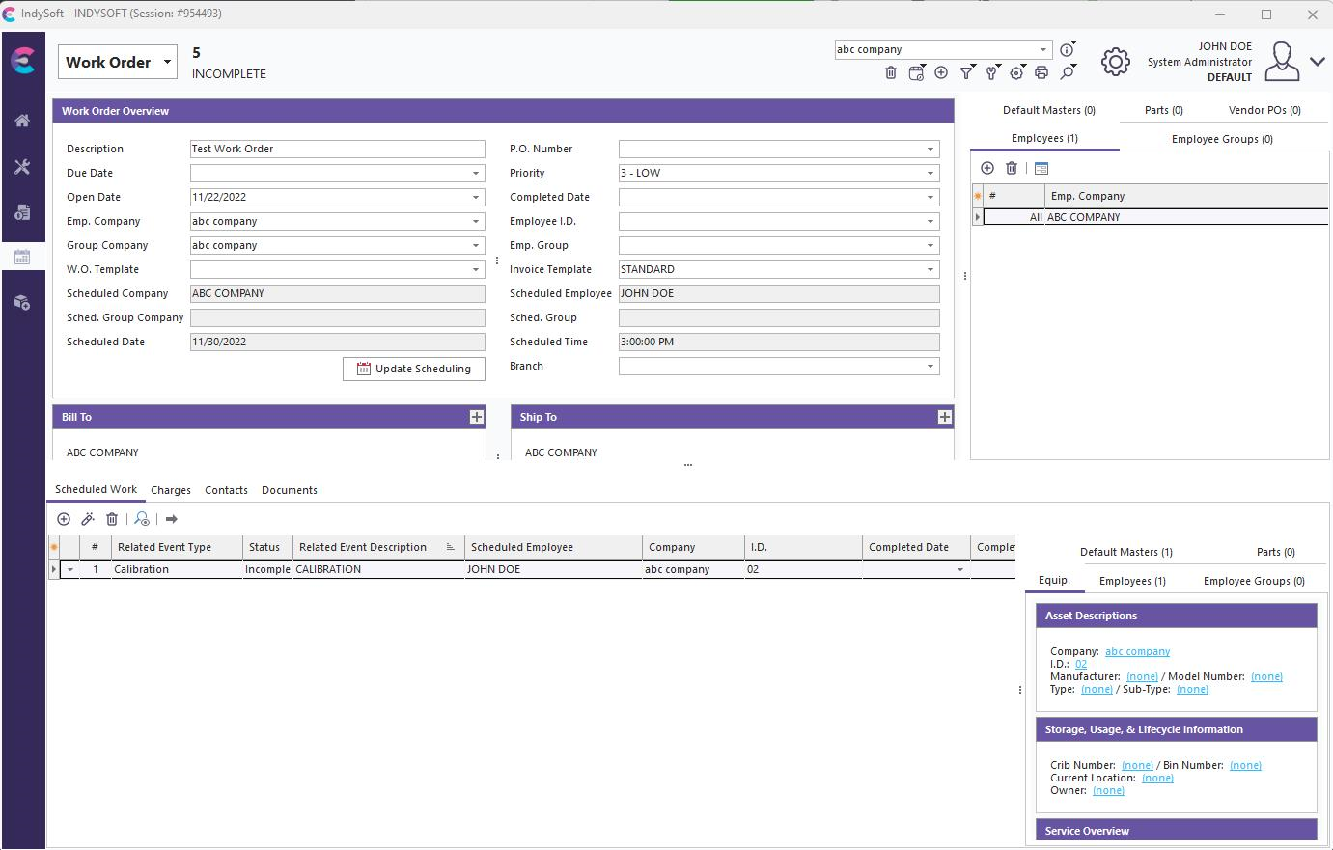Click the right arrow icon in Scheduled Work

(172, 519)
